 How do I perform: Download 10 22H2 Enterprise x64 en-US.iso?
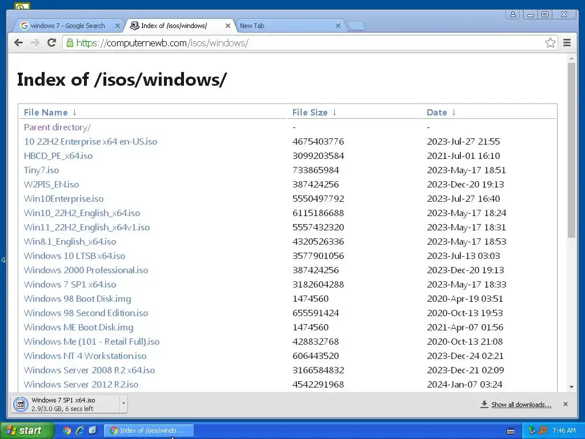coord(90,142)
